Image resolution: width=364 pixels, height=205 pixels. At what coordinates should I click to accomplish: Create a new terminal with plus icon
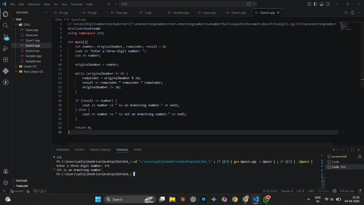pos(334,150)
